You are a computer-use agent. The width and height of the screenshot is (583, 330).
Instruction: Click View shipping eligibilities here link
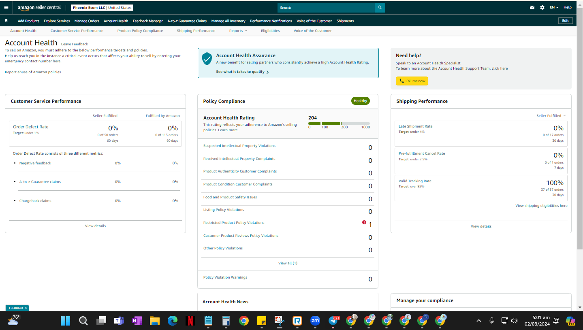click(541, 206)
